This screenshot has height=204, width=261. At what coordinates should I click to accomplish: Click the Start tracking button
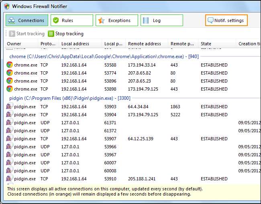[x=27, y=34]
